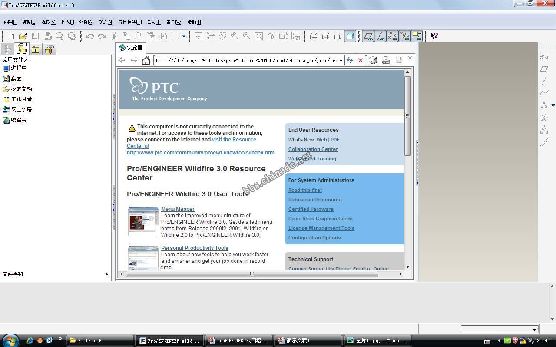556x347 pixels.
Task: Select the 浏览器 browser tab
Action: [x=131, y=48]
